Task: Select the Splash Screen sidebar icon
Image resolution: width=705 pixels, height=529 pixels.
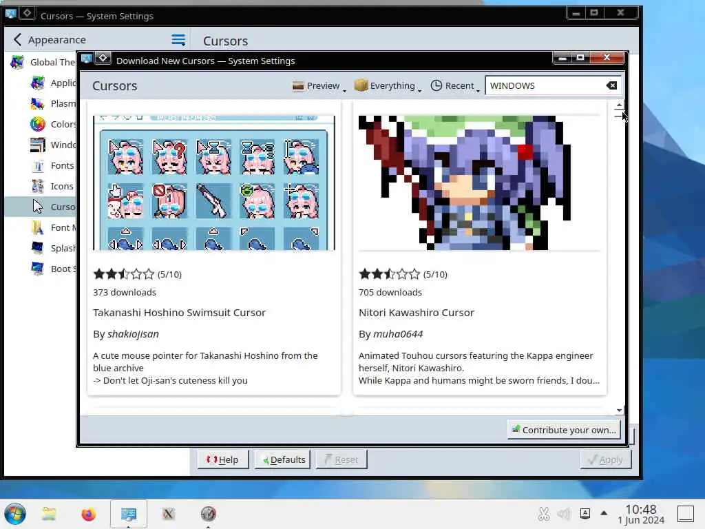Action: (38, 248)
